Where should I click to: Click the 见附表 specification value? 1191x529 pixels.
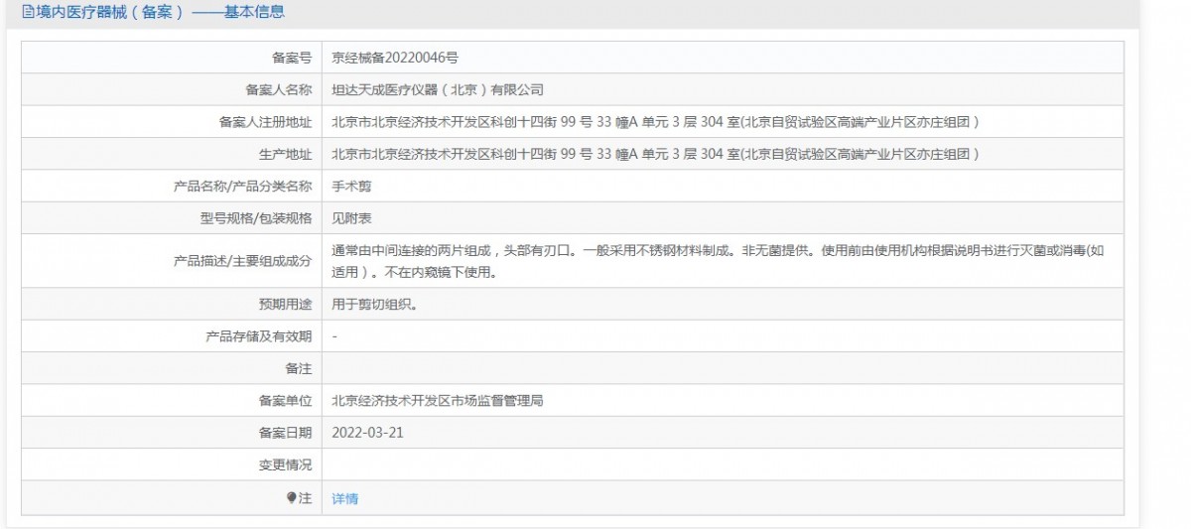point(351,217)
